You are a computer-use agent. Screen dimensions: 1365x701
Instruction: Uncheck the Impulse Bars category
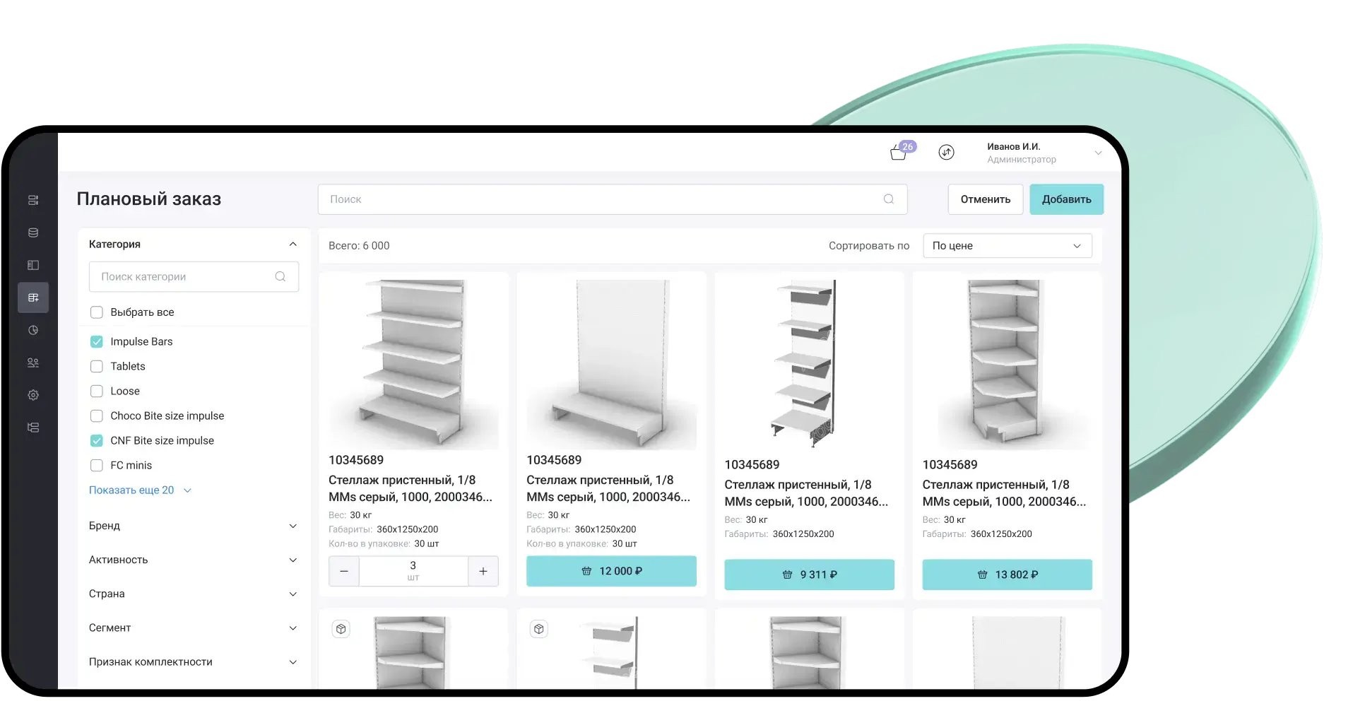[97, 341]
